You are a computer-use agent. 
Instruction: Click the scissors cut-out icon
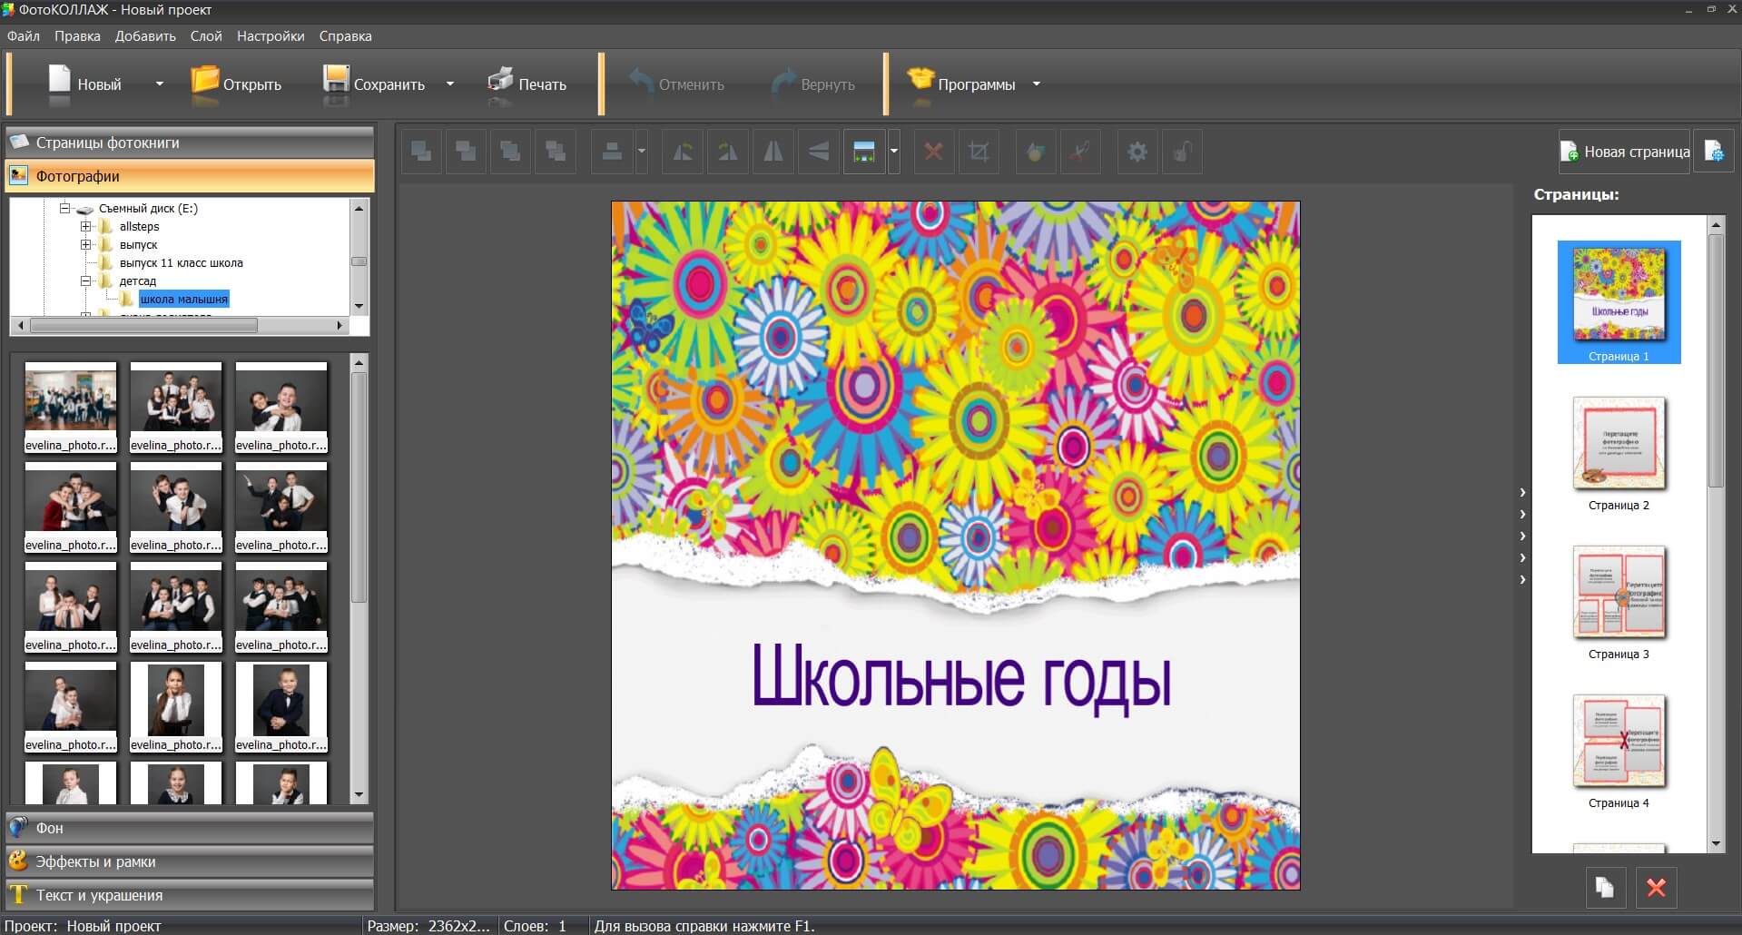[1080, 152]
